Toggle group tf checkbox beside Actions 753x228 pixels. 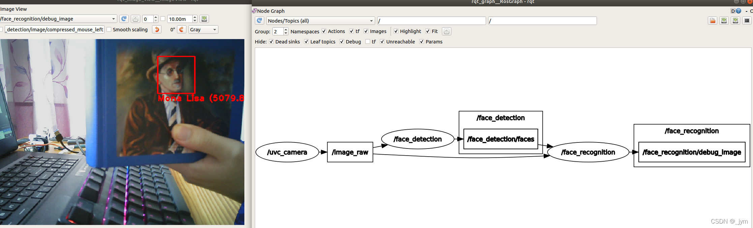pyautogui.click(x=352, y=31)
